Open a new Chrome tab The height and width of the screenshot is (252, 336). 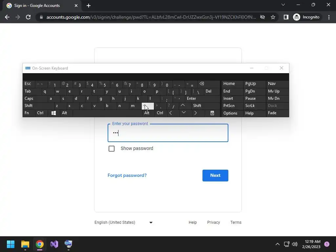tap(89, 6)
